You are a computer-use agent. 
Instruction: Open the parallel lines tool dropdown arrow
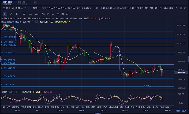(x=20, y=14)
